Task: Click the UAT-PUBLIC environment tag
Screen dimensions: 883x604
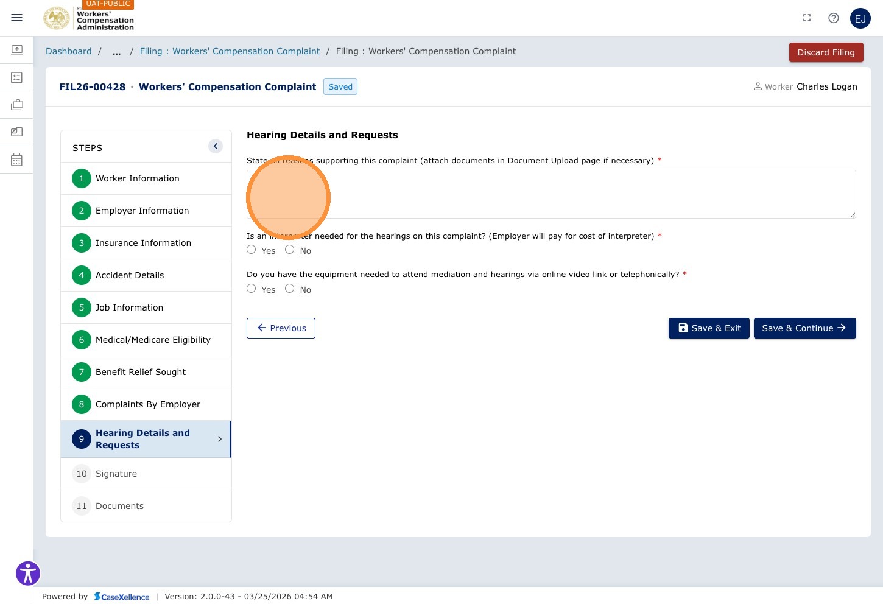Action: 108,4
